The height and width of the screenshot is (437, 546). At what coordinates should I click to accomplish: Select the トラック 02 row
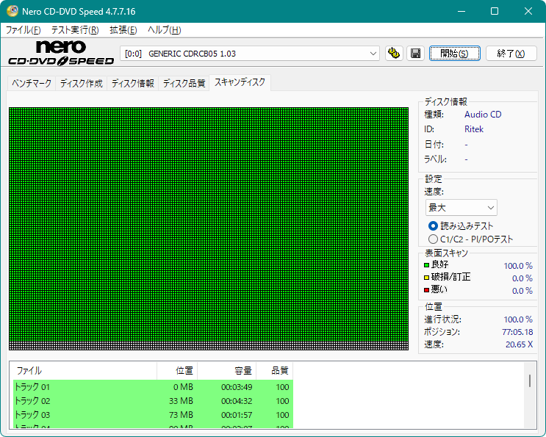153,401
